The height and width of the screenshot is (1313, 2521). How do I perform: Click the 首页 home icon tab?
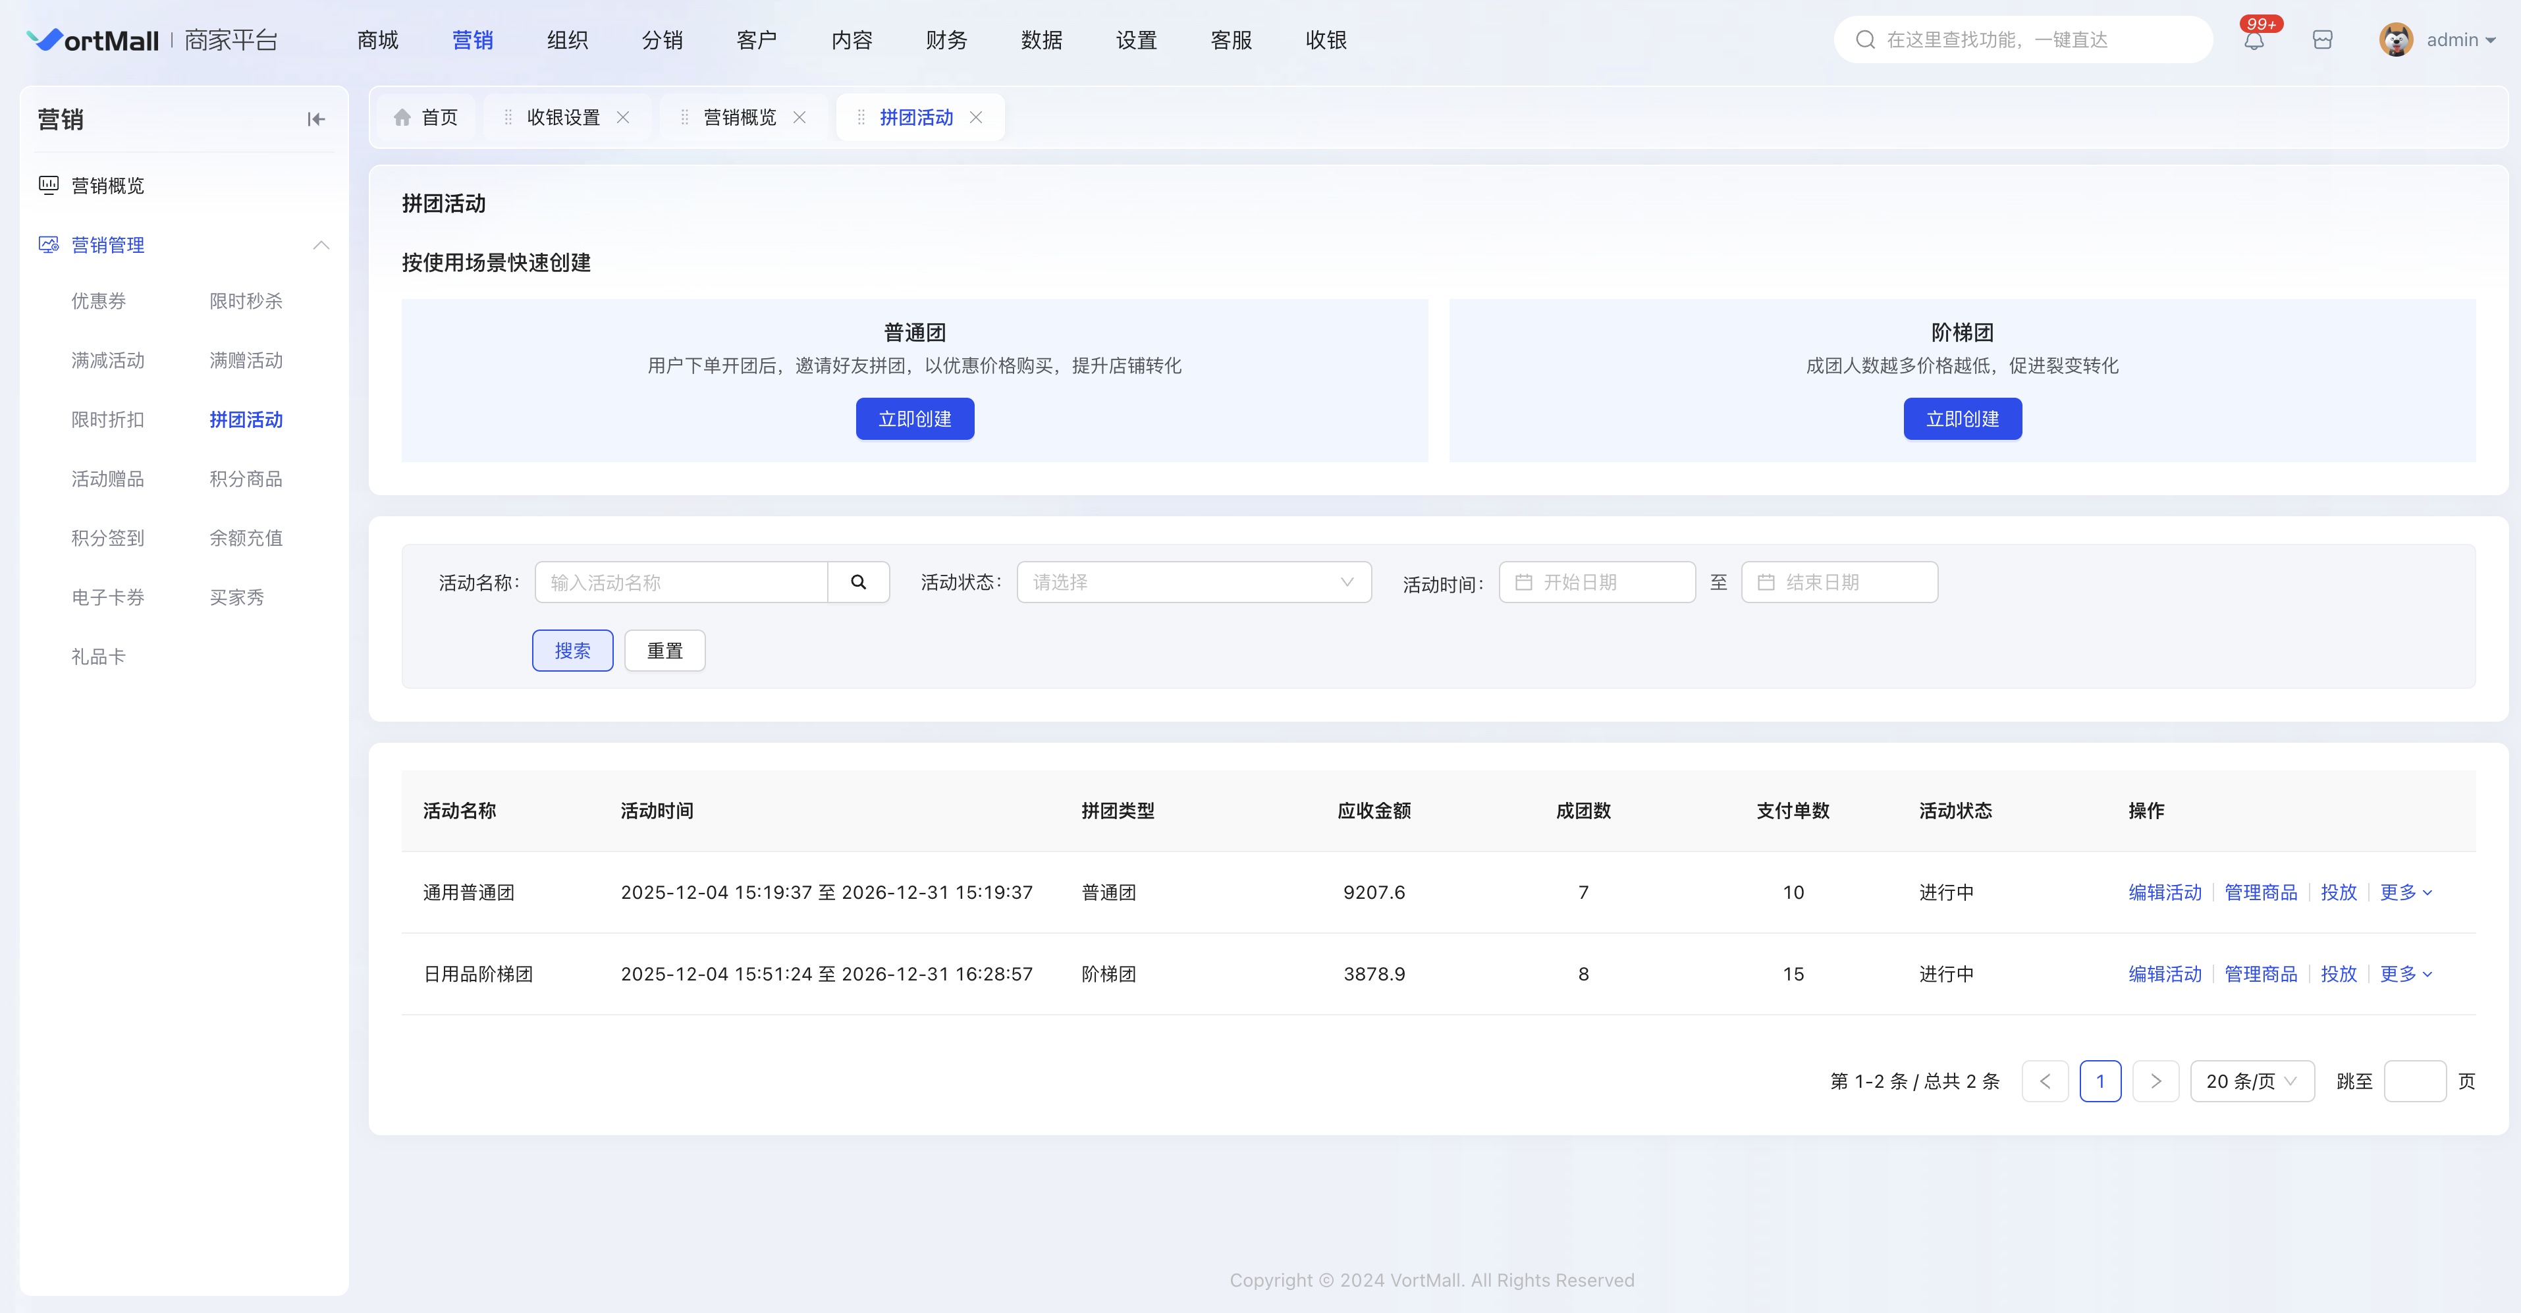[425, 117]
